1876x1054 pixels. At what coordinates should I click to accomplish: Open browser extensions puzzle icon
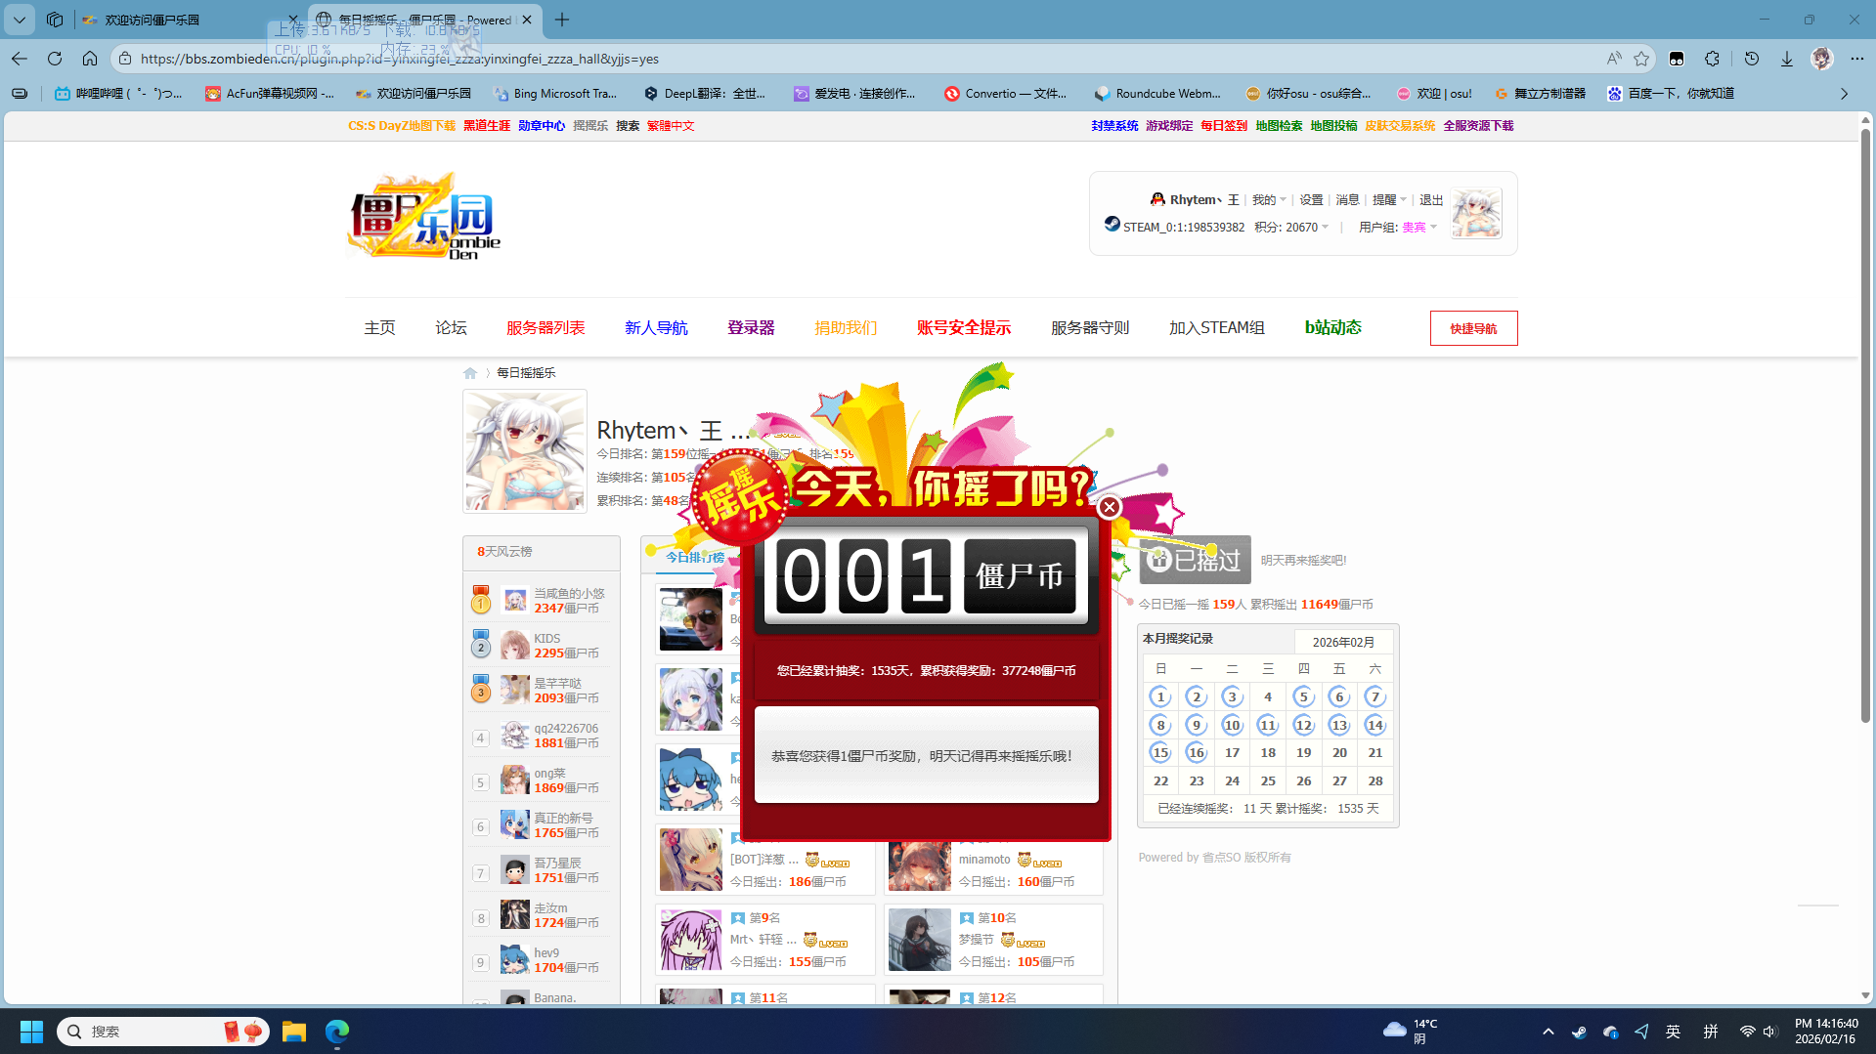[x=1712, y=59]
